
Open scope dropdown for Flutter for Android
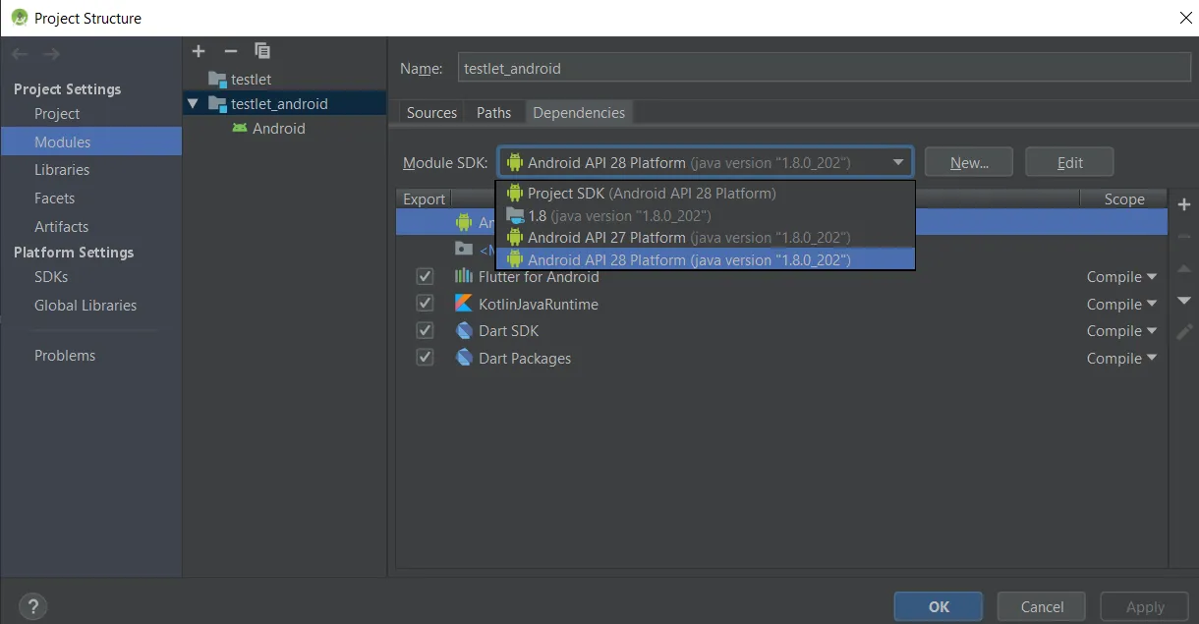click(x=1121, y=277)
